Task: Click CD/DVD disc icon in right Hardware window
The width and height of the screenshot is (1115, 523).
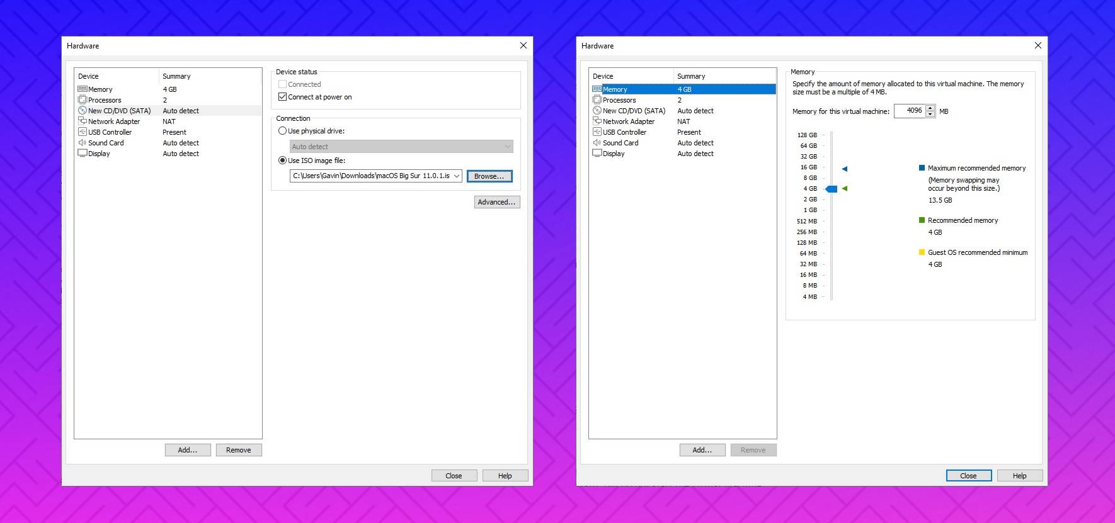Action: click(597, 111)
